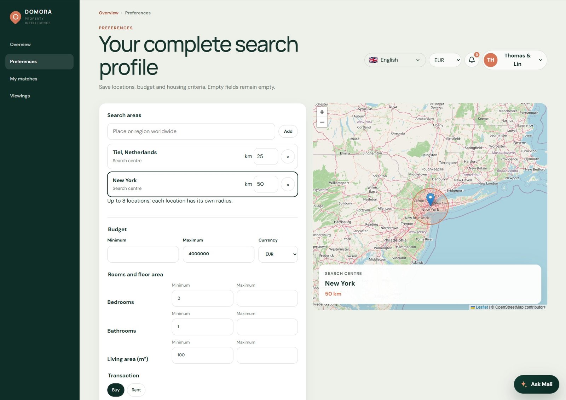
Task: Edit the Tiel radius km field
Action: pos(266,156)
